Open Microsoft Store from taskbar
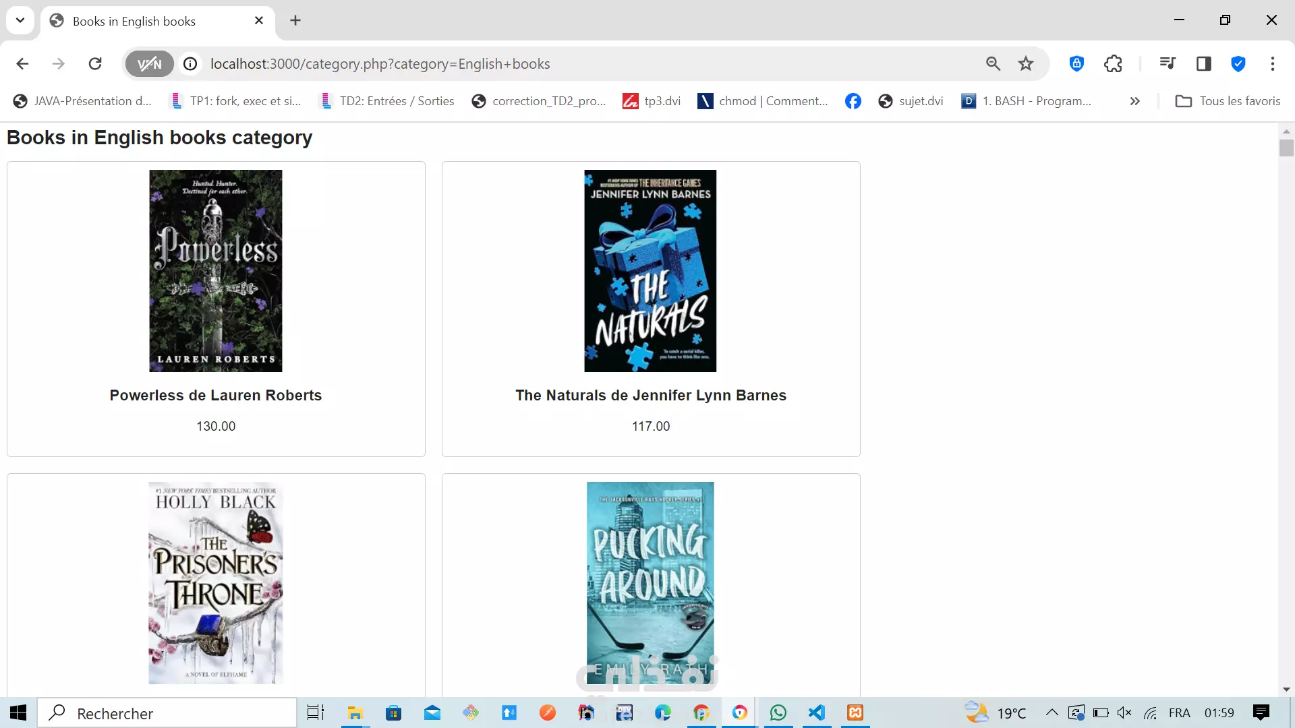The image size is (1295, 728). click(393, 713)
